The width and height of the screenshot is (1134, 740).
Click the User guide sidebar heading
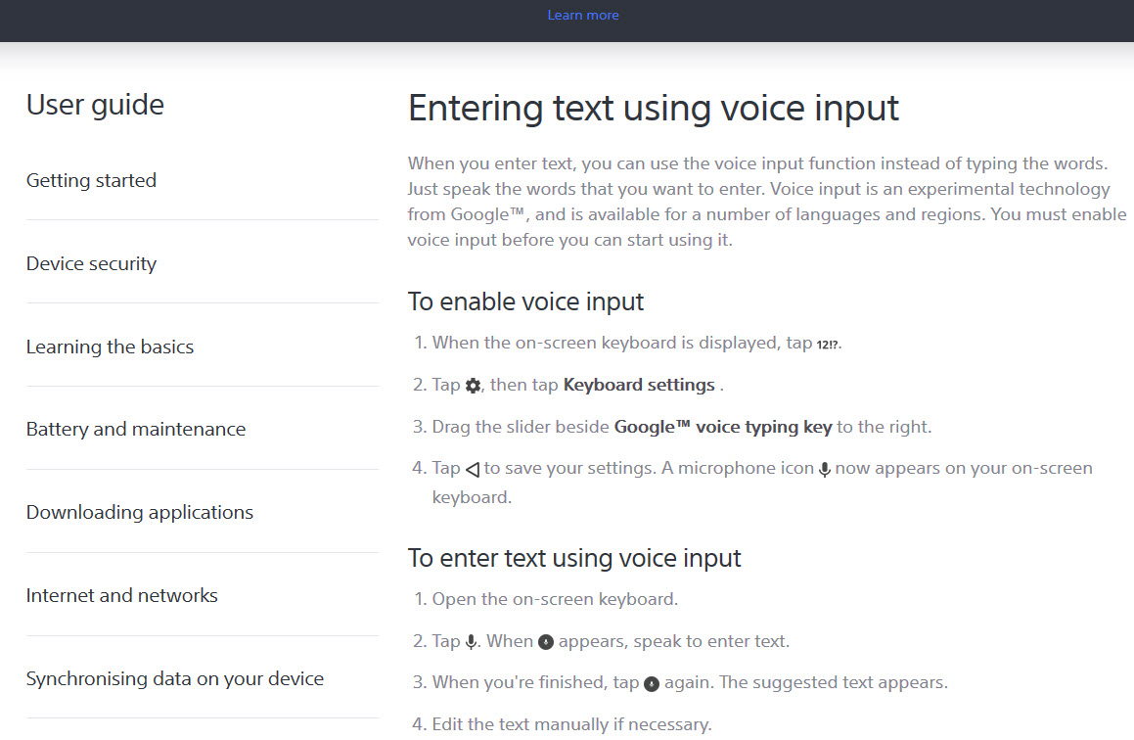[95, 104]
